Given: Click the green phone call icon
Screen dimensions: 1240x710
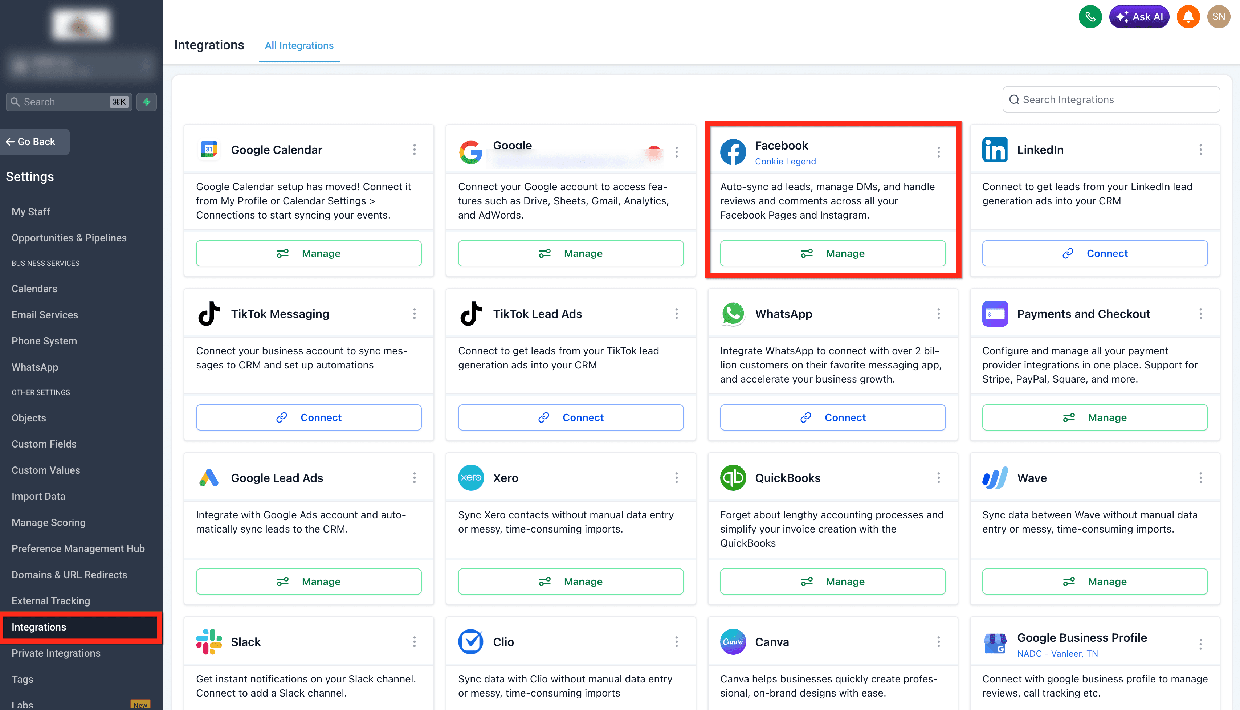Looking at the screenshot, I should [1090, 17].
